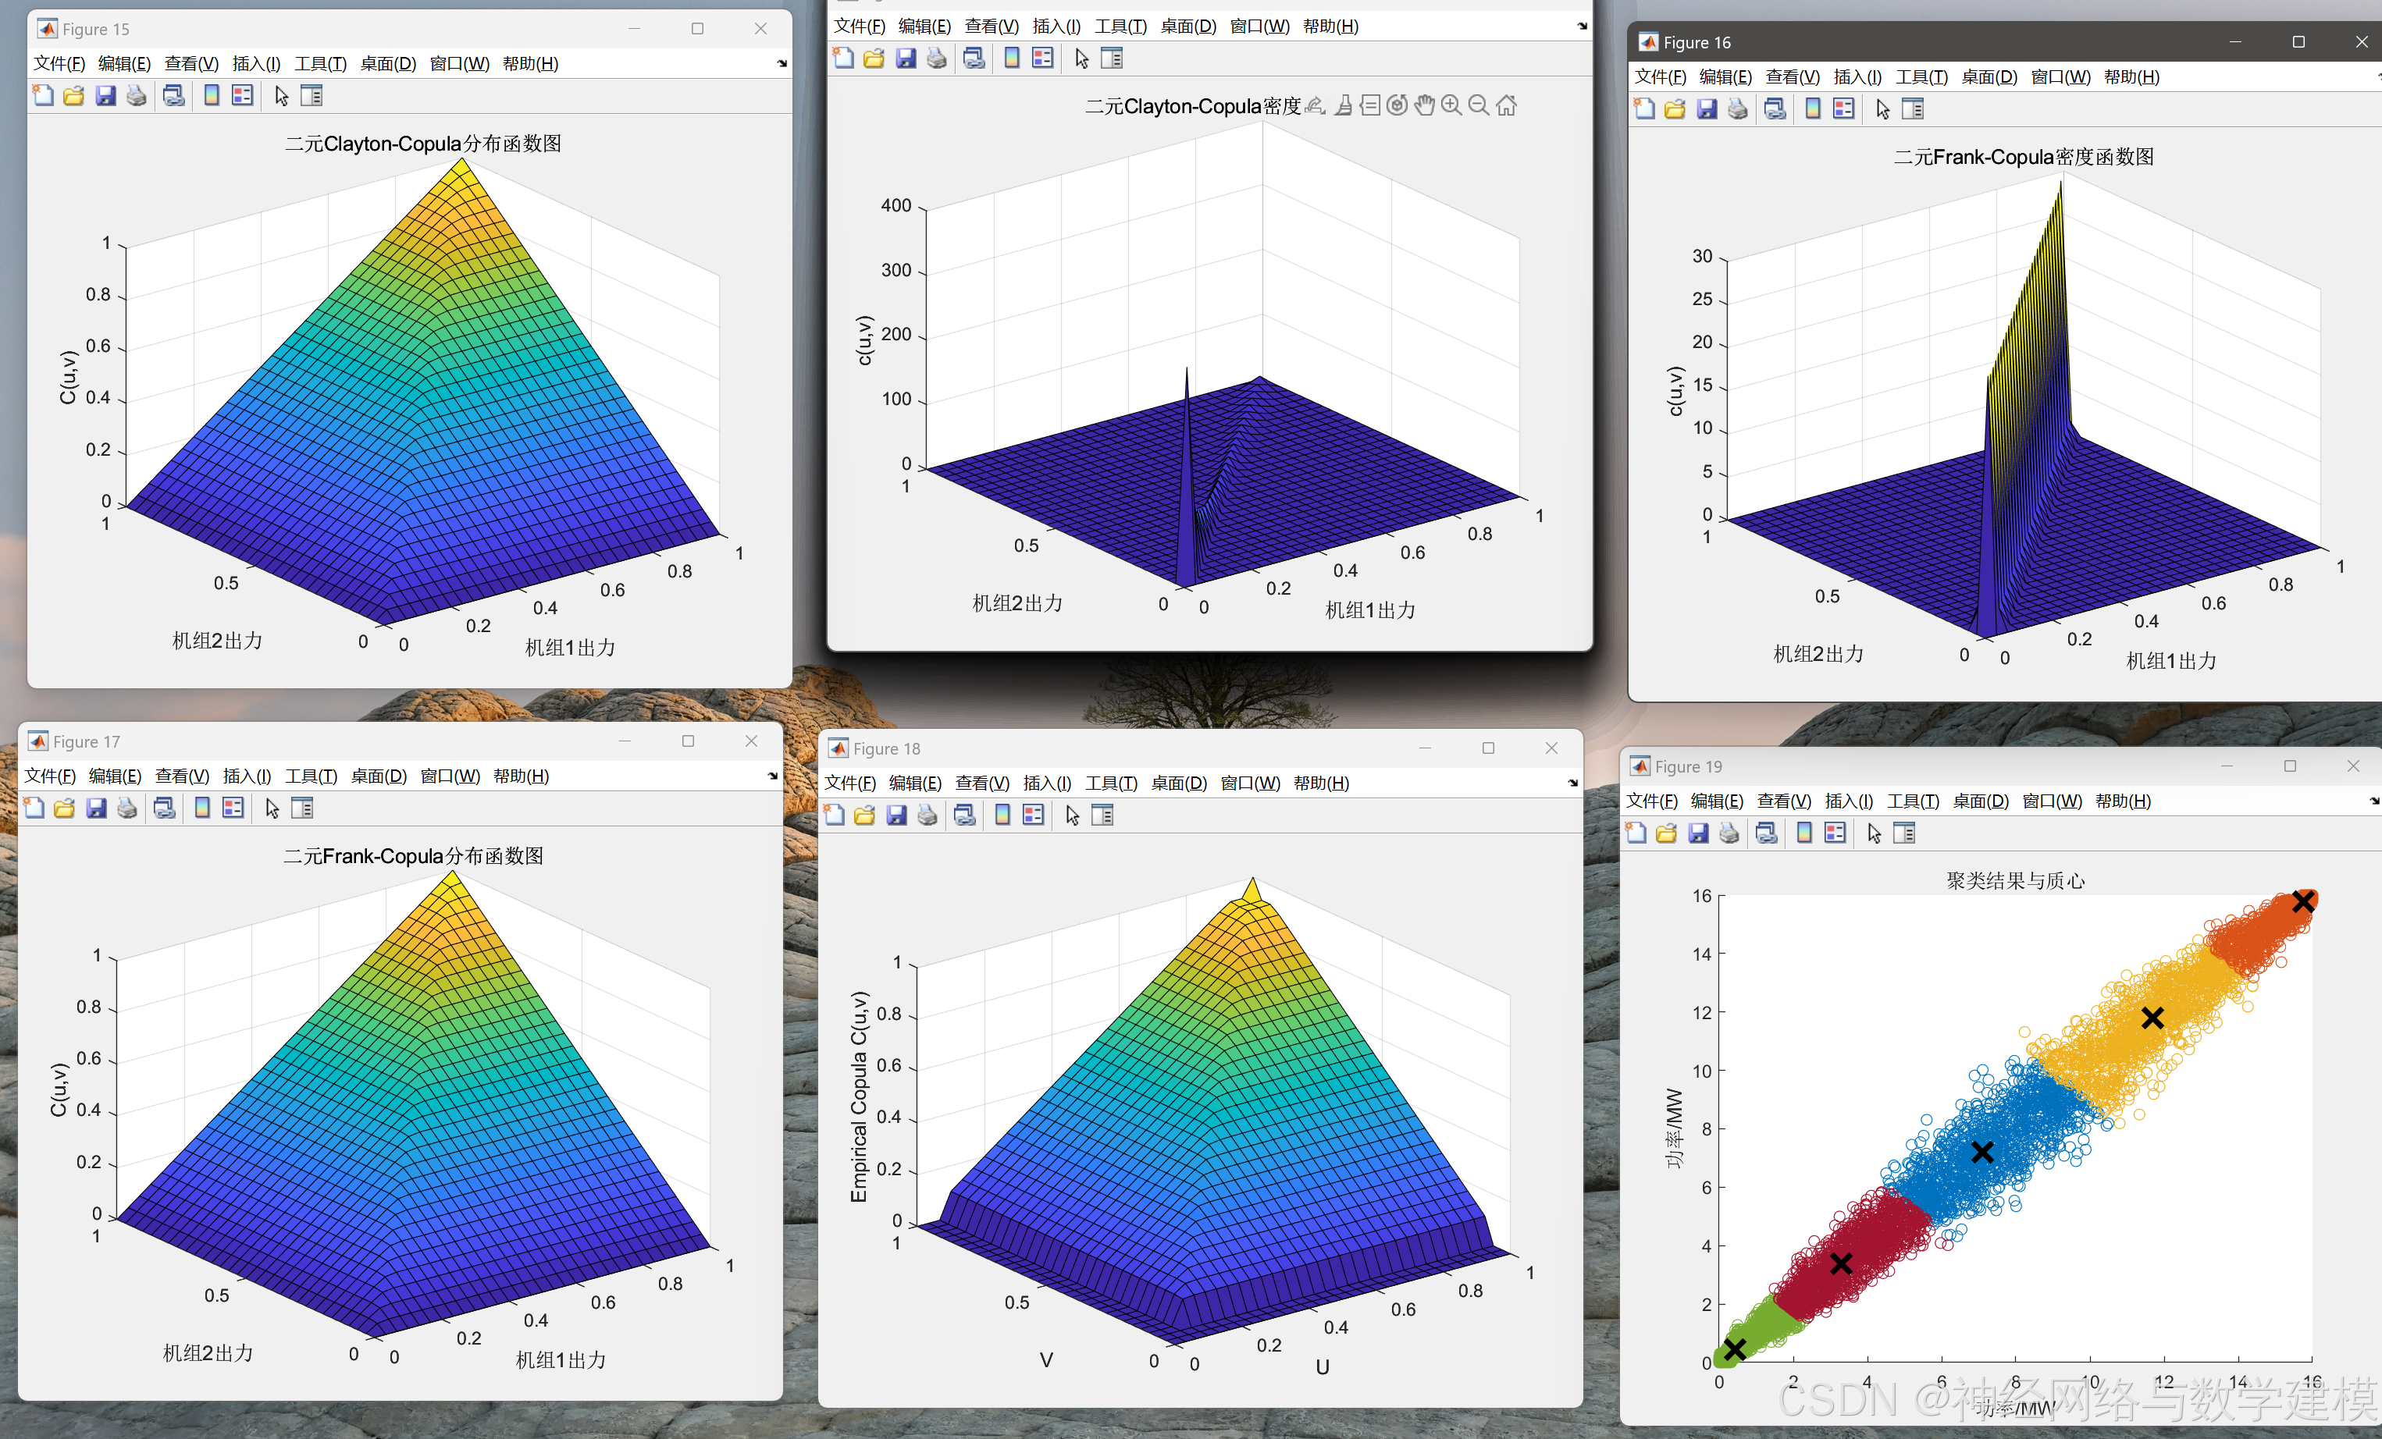Click the yellow cluster centroid X marker
This screenshot has height=1439, width=2382.
tap(2152, 1018)
